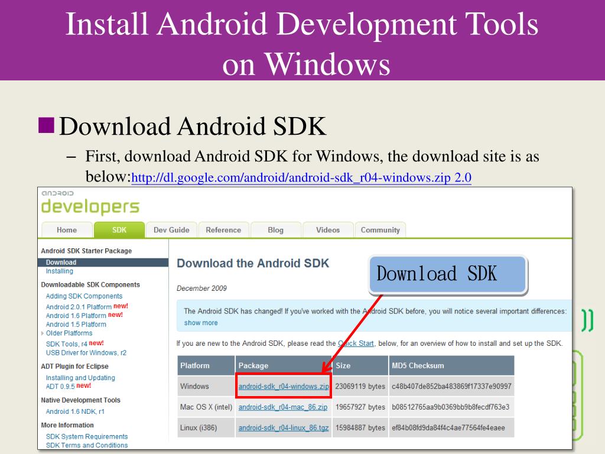Viewport: 605px width, 454px height.
Task: Download android-sdk_r04-mac_86.zip package
Action: [283, 407]
